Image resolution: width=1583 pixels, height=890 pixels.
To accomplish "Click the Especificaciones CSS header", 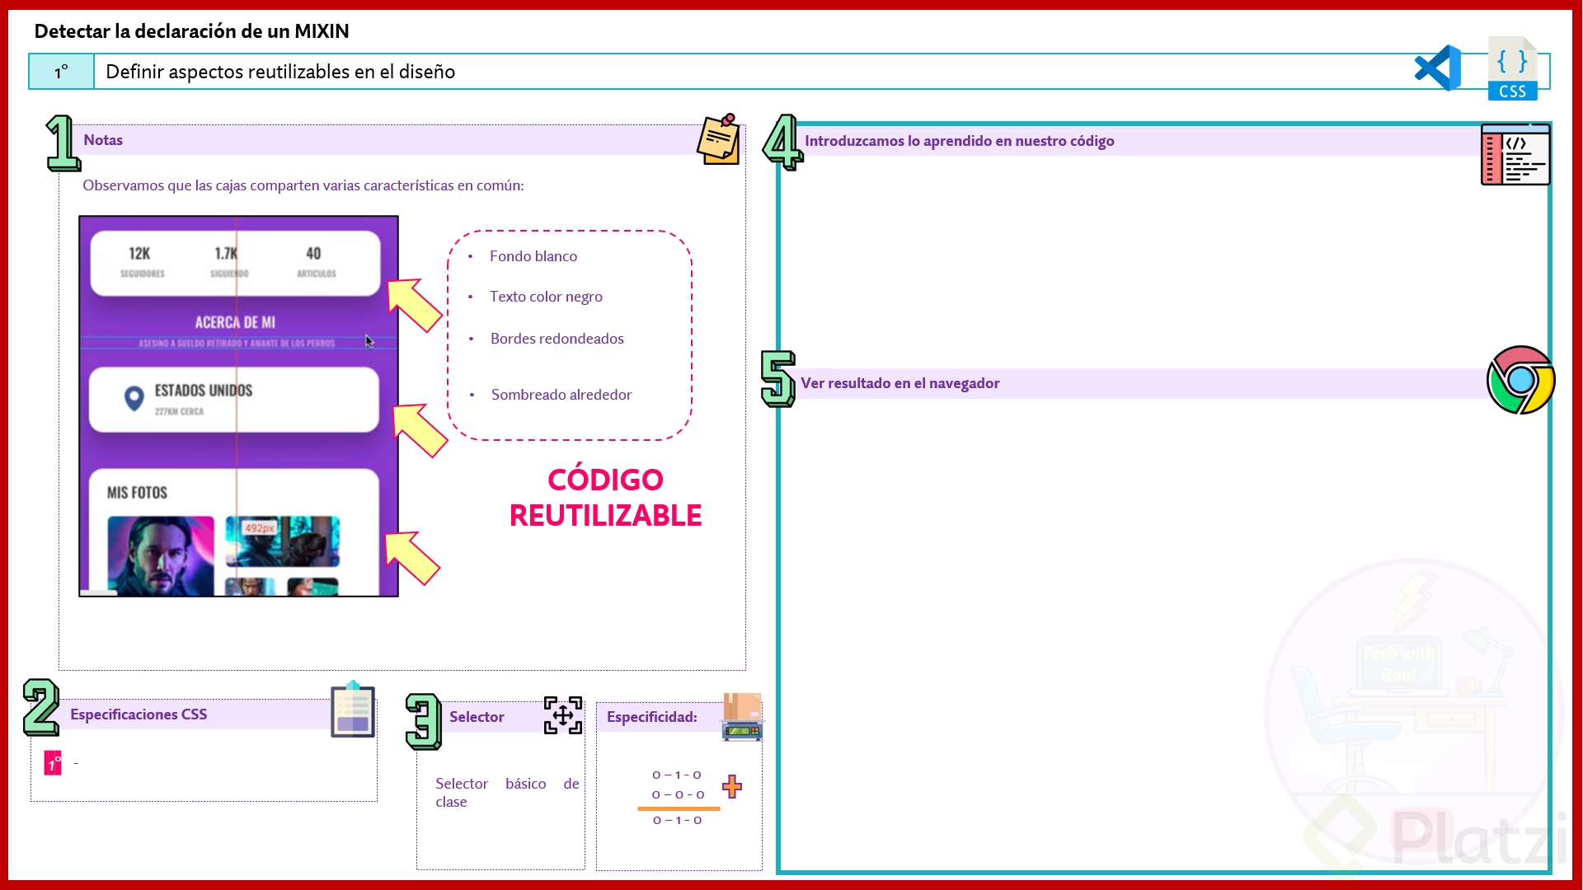I will [139, 714].
